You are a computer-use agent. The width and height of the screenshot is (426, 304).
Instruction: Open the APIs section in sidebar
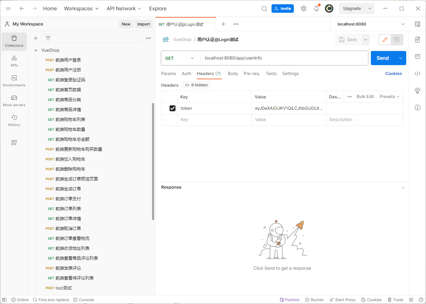click(14, 62)
